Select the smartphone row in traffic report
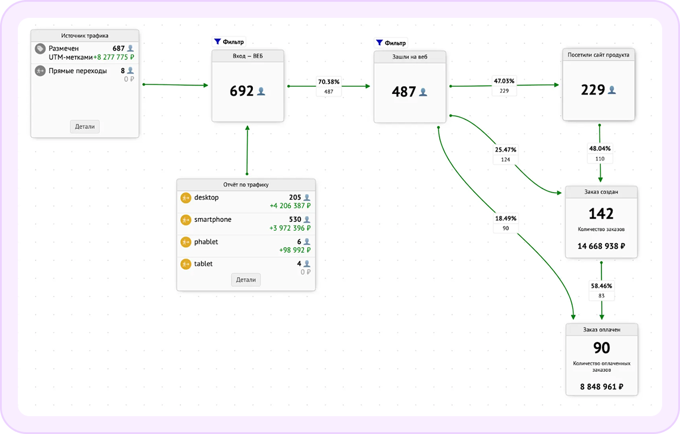 click(246, 224)
